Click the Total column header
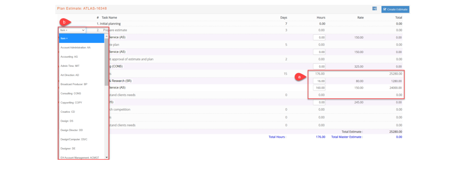 tap(399, 18)
